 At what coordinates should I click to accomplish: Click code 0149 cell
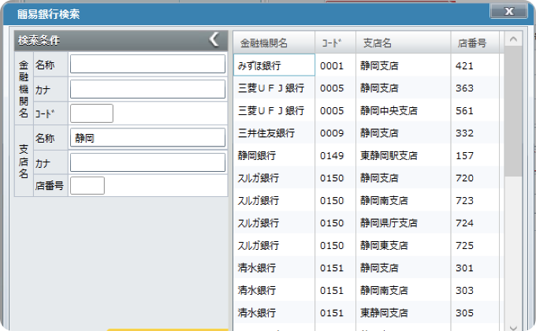coord(335,155)
